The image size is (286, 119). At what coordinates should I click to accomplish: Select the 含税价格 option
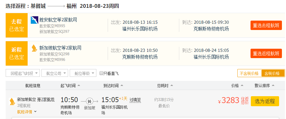272,73
